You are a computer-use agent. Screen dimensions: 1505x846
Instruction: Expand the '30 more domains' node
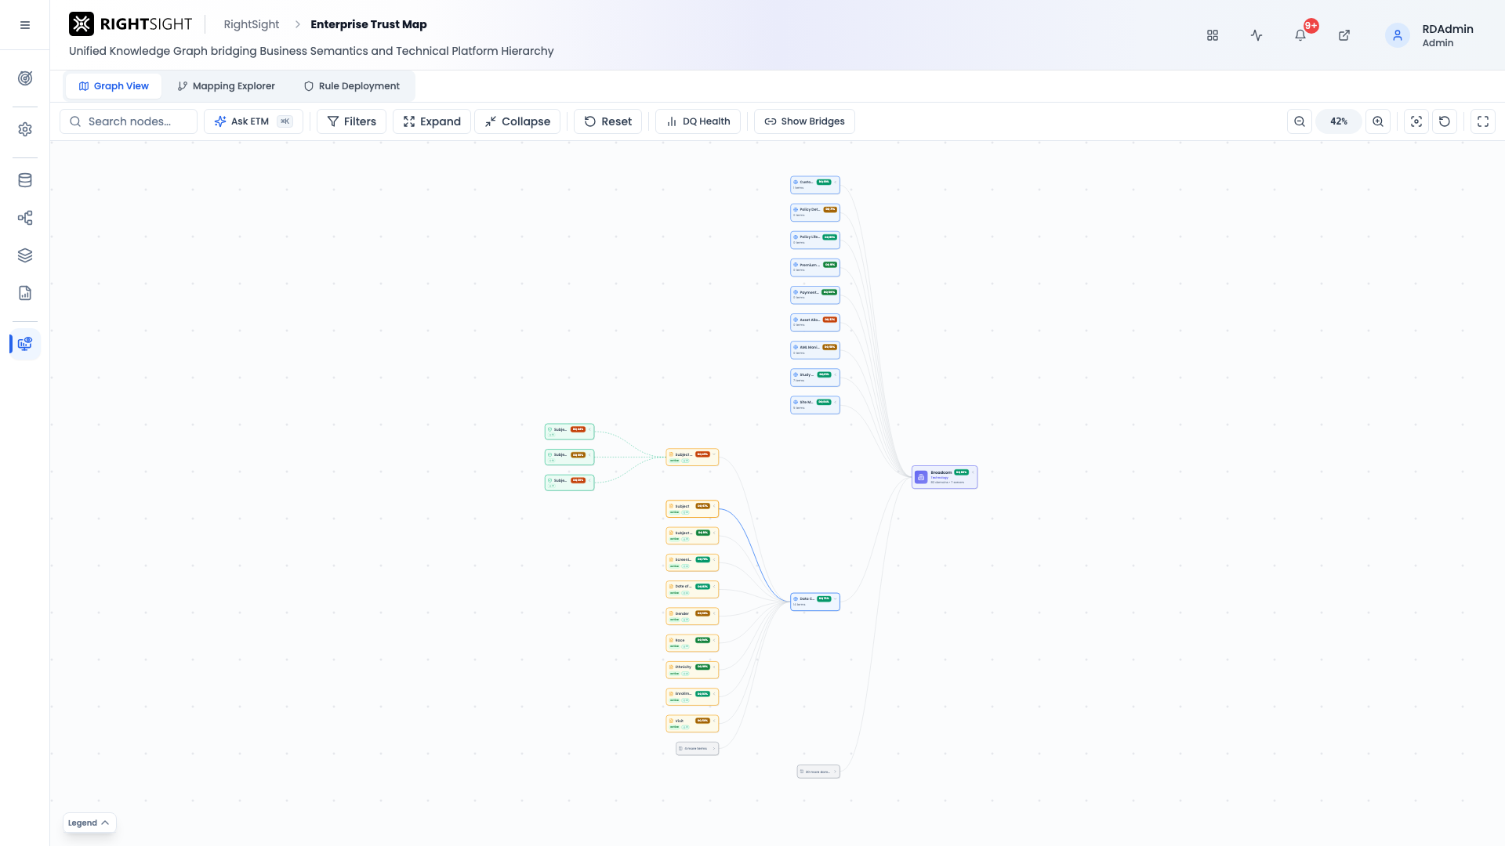click(x=818, y=772)
